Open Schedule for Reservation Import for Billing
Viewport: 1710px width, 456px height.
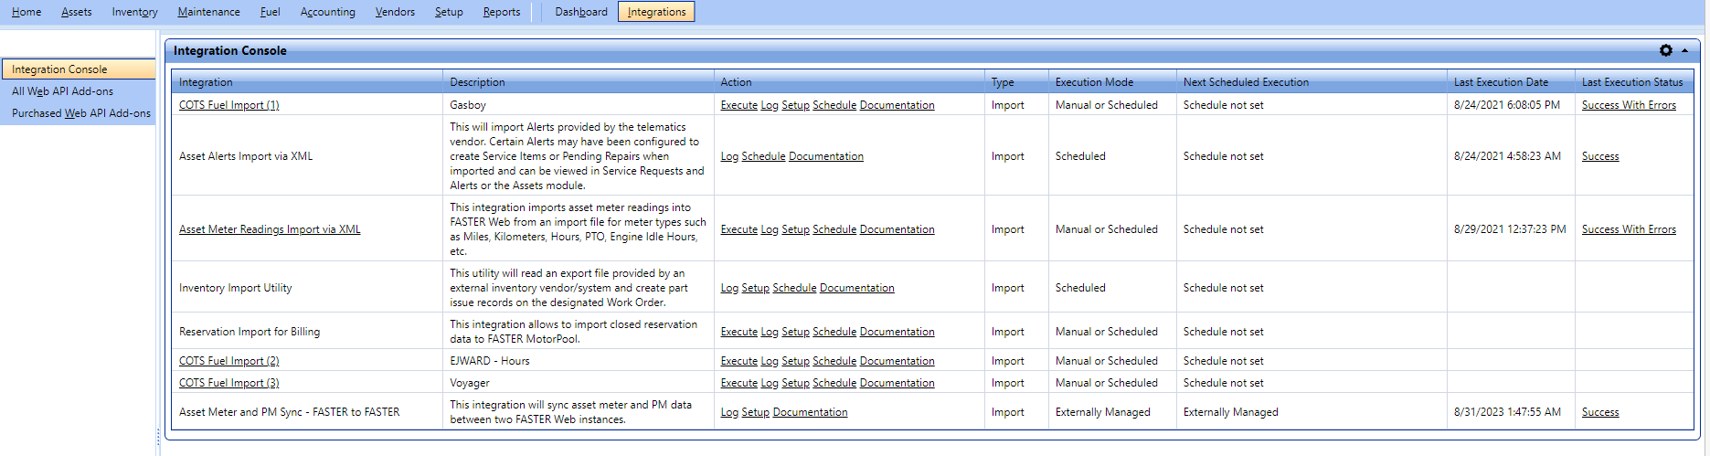[834, 332]
